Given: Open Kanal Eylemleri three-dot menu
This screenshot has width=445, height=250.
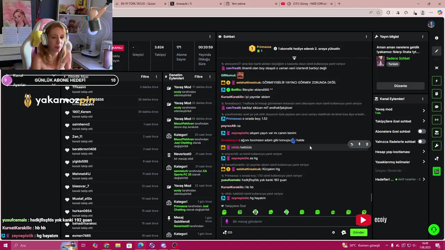Looking at the screenshot, I should 423,99.
